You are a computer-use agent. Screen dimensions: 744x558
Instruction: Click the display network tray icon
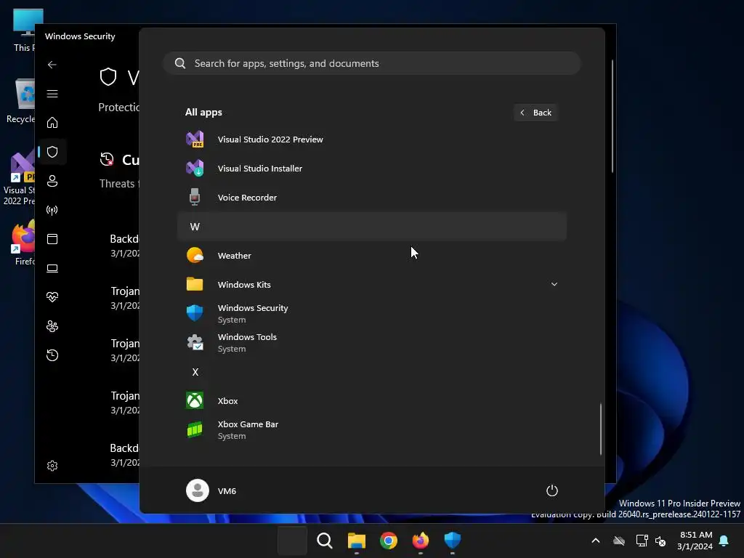click(x=642, y=541)
